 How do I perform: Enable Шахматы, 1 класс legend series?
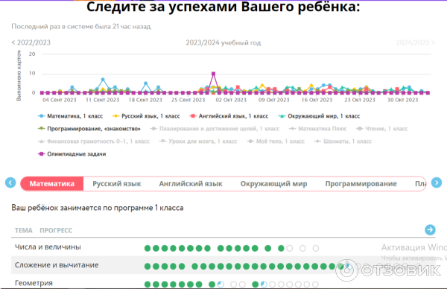pos(343,141)
